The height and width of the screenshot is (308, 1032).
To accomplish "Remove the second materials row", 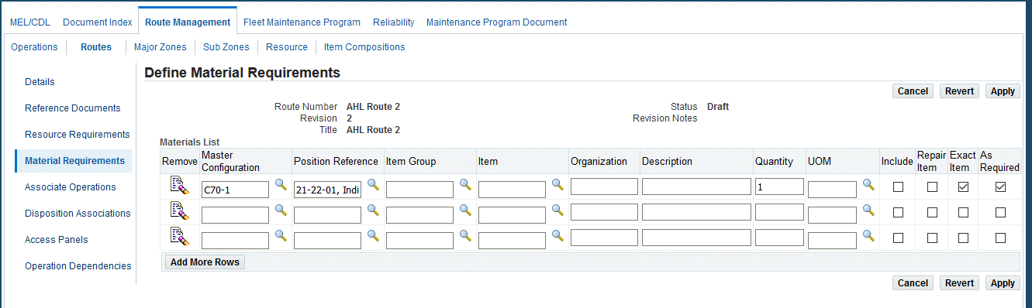I will pyautogui.click(x=179, y=211).
